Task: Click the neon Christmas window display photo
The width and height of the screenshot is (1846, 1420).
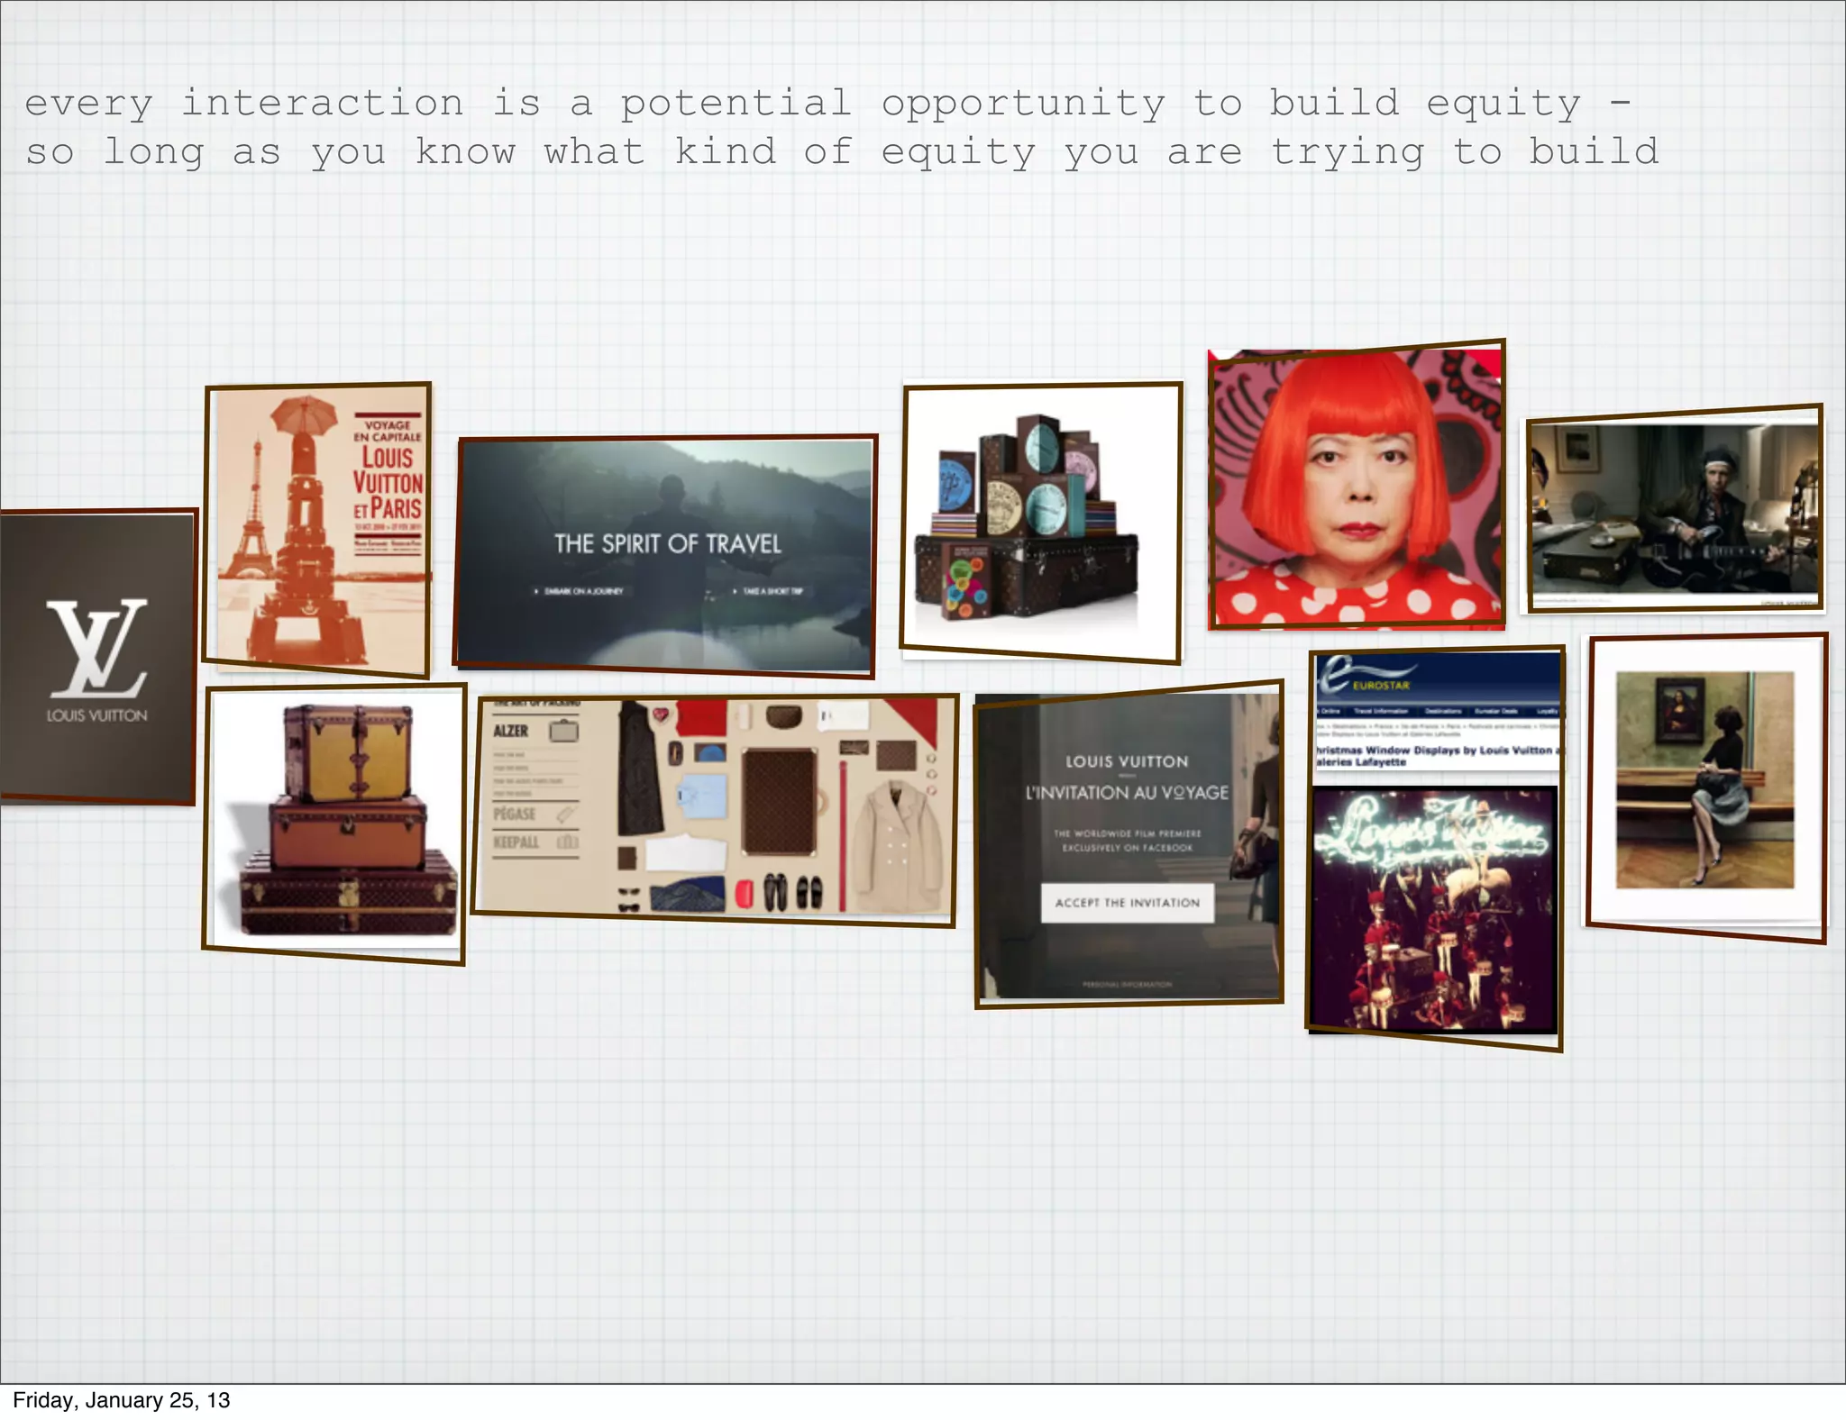Action: click(x=1433, y=907)
